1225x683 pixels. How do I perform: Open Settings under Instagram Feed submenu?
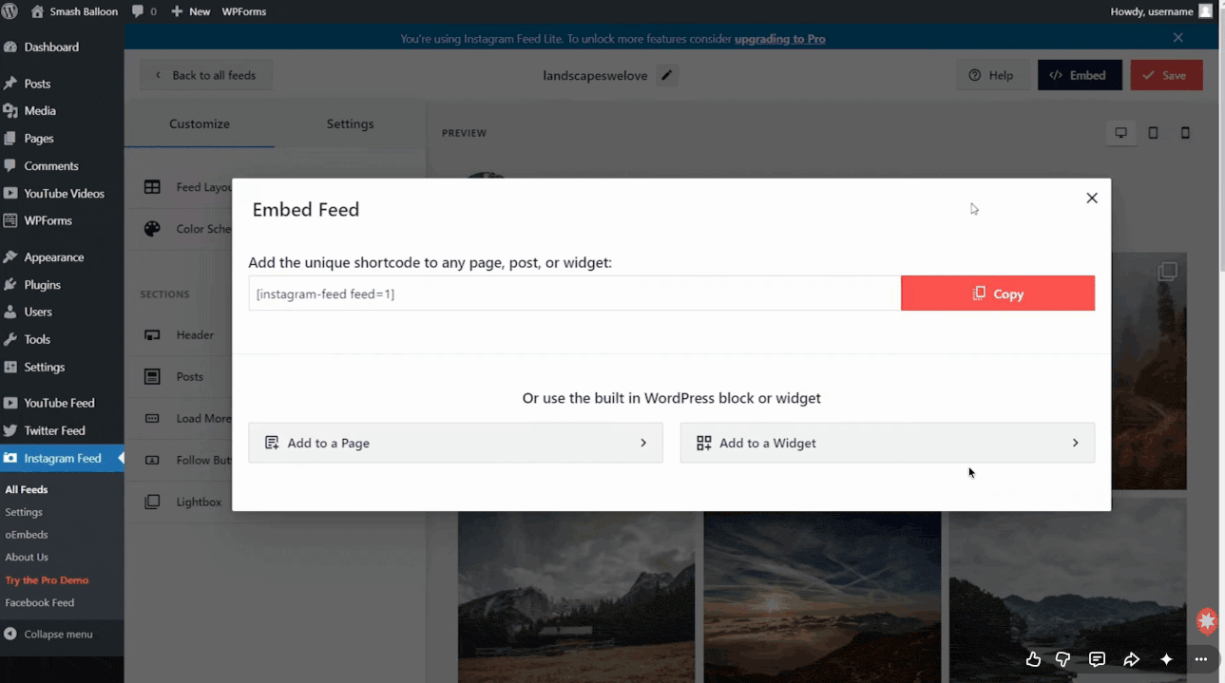pyautogui.click(x=24, y=512)
